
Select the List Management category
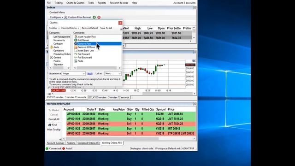(x=61, y=37)
